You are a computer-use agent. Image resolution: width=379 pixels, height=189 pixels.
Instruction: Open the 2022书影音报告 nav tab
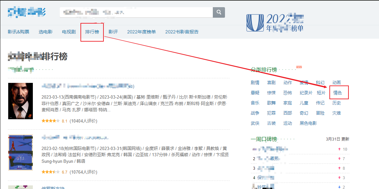pyautogui.click(x=182, y=32)
